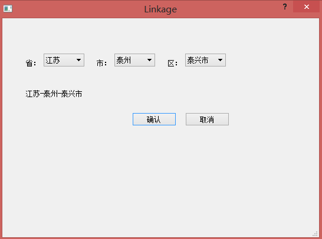Viewport: 322px width, 239px height.
Task: Expand the city dropdown arrow next to 泰州
Action: click(150, 60)
